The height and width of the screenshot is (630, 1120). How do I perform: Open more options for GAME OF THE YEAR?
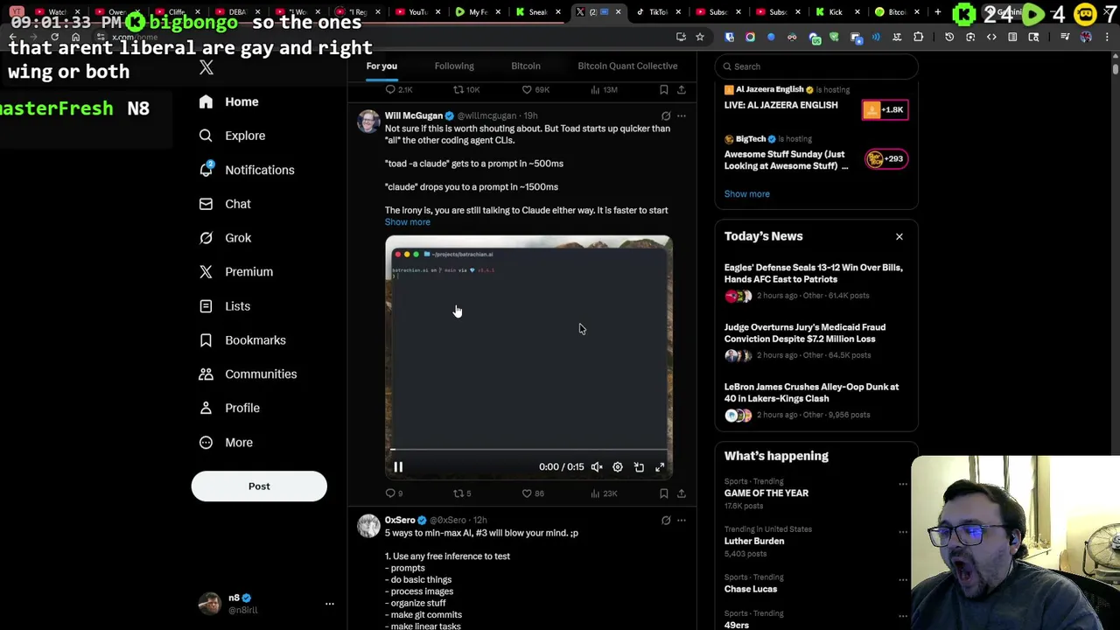tap(902, 484)
